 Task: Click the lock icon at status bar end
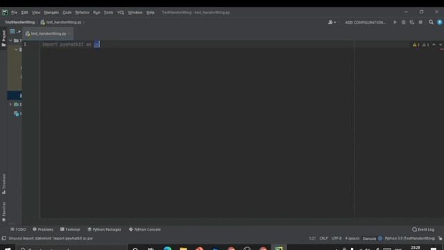click(x=441, y=238)
